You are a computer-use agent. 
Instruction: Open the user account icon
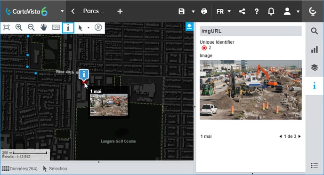tap(287, 11)
